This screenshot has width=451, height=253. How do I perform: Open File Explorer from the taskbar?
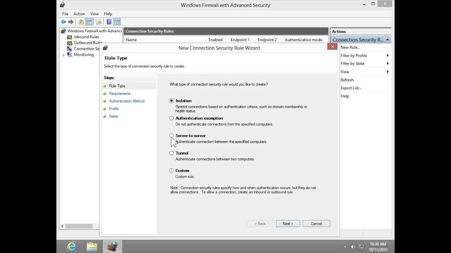[92, 246]
